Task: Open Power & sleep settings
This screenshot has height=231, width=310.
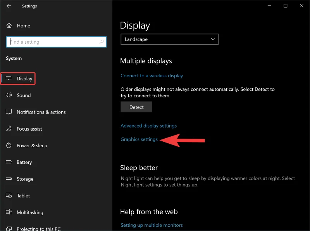Action: [32, 146]
